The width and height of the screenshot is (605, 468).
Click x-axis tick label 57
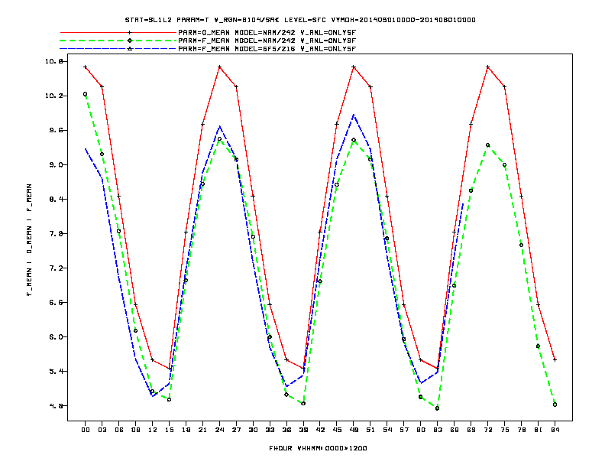coord(404,430)
